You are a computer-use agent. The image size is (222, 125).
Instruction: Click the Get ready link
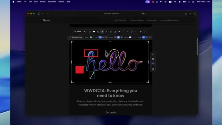point(111,112)
